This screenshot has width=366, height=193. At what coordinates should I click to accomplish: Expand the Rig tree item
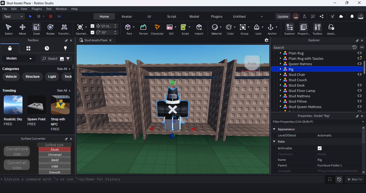click(x=280, y=69)
